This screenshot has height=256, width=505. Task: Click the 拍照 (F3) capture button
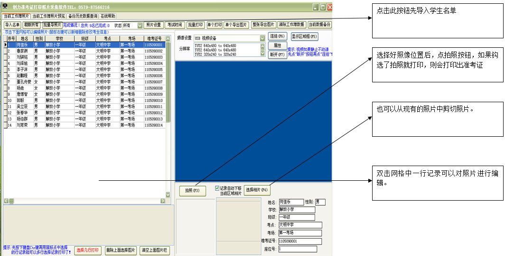tap(192, 191)
